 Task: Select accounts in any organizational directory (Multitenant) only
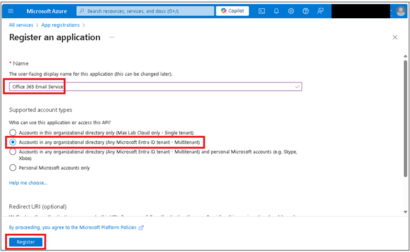(x=13, y=142)
